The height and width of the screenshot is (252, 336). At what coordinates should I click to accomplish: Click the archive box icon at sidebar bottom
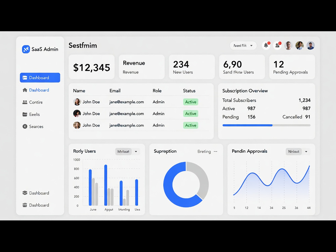(x=25, y=205)
